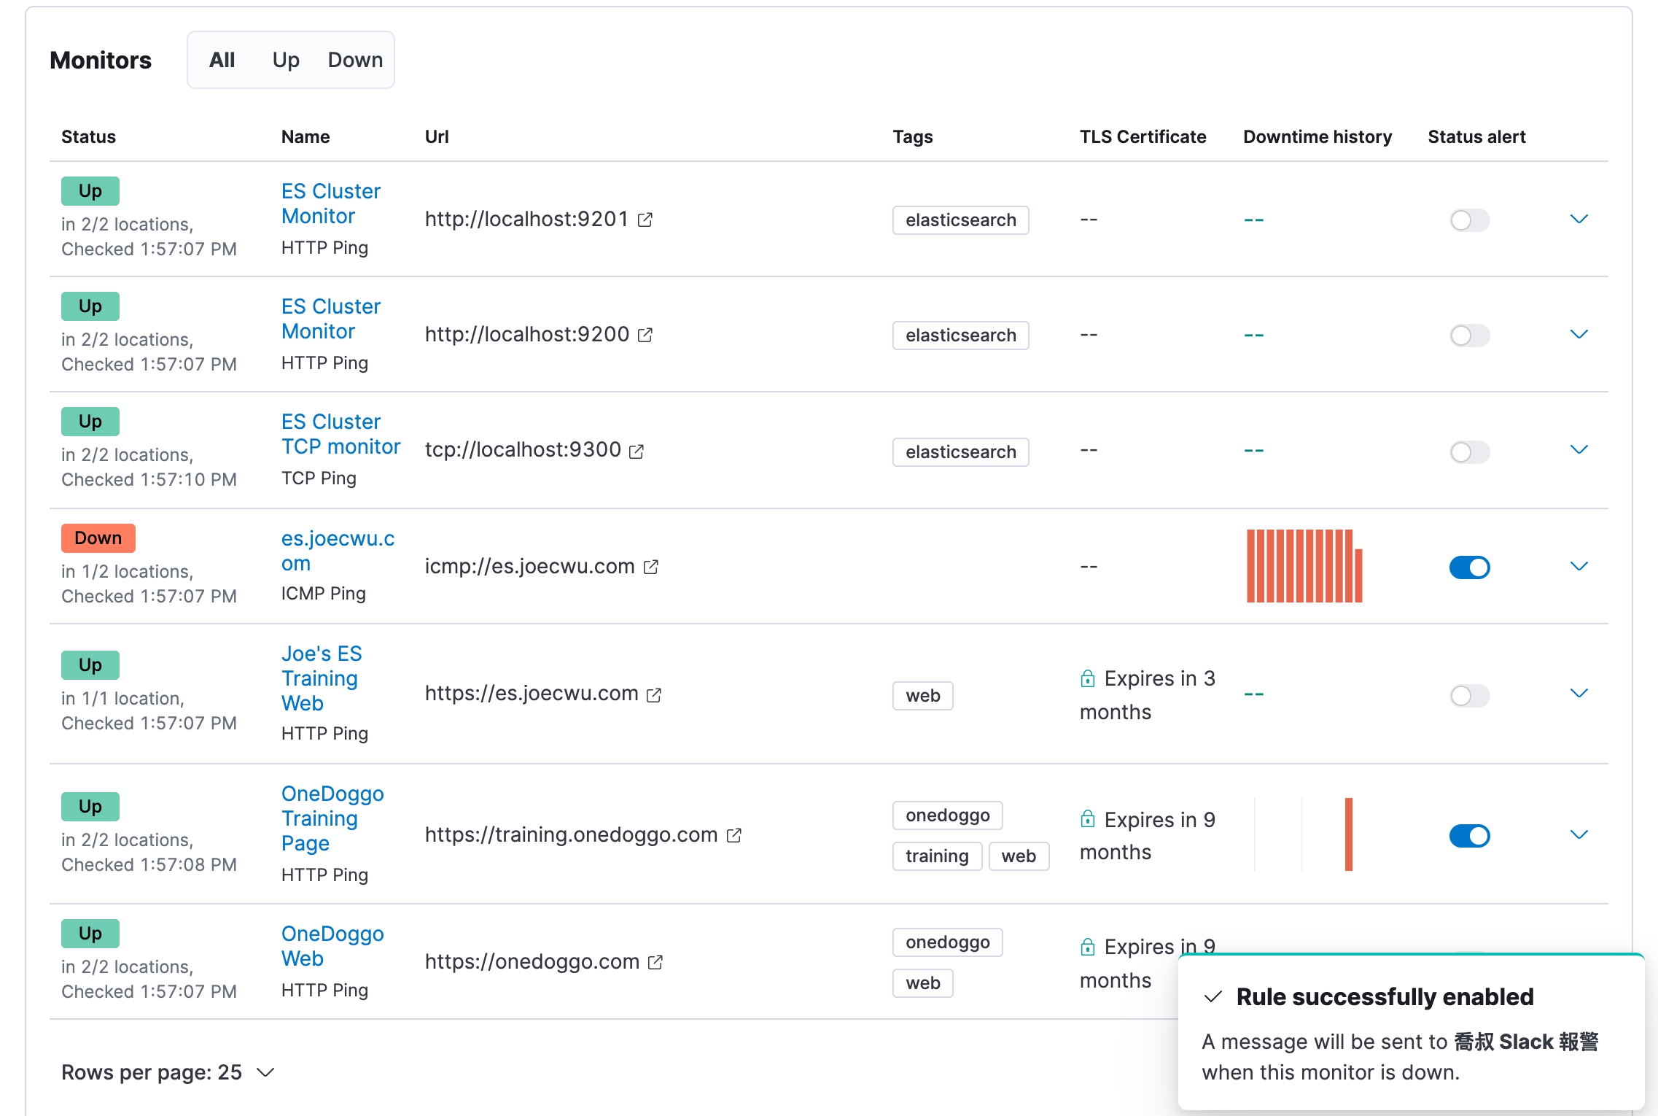
Task: Click the Status column header
Action: (x=88, y=137)
